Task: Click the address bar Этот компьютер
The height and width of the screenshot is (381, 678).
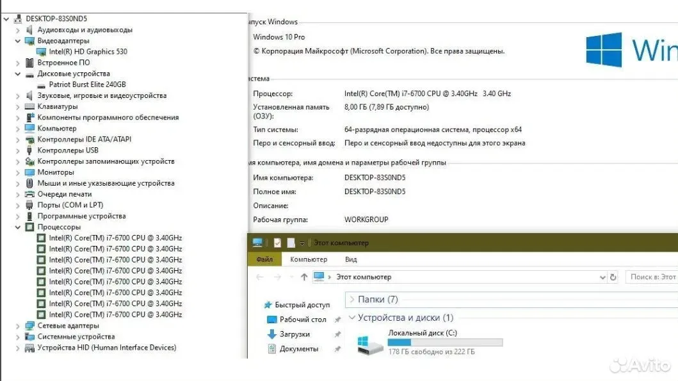Action: pyautogui.click(x=364, y=277)
